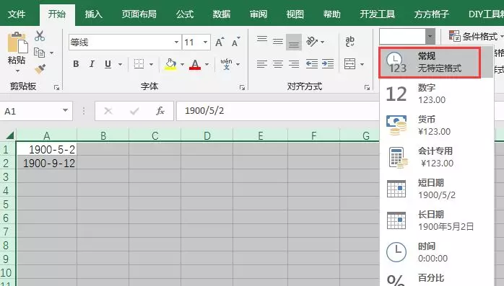504x286 pixels.
Task: Open the font color dropdown arrow
Action: (207, 64)
